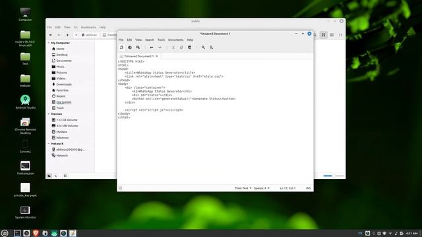
Task: Click the Open file icon in editor toolbar
Action: (x=130, y=47)
